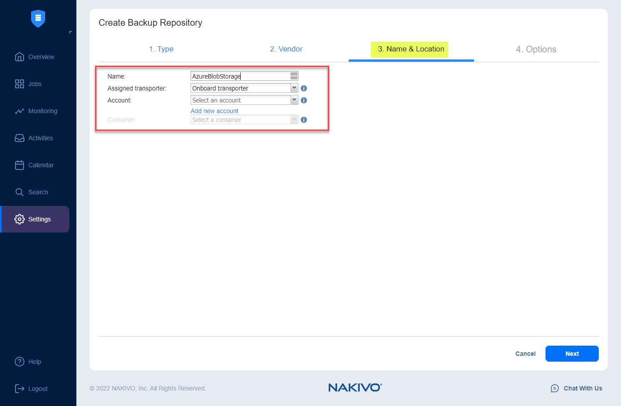
Task: Click the Overview house icon in sidebar
Action: coord(20,57)
